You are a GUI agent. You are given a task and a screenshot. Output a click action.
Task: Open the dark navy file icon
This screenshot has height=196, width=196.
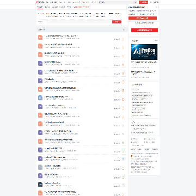tap(40, 184)
